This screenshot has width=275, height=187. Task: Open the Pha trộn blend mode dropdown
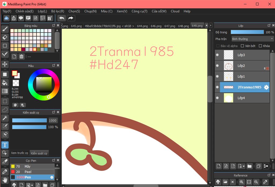coord(252,39)
